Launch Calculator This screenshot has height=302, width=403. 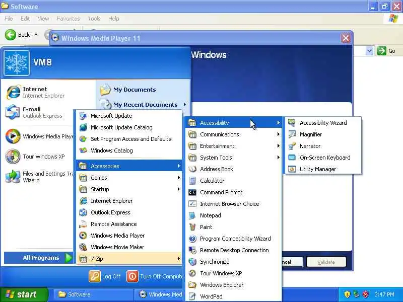point(234,181)
